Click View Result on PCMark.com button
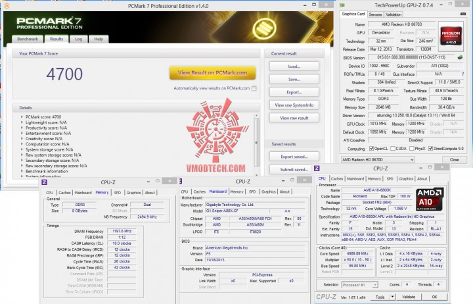The width and height of the screenshot is (473, 304). coord(212,72)
